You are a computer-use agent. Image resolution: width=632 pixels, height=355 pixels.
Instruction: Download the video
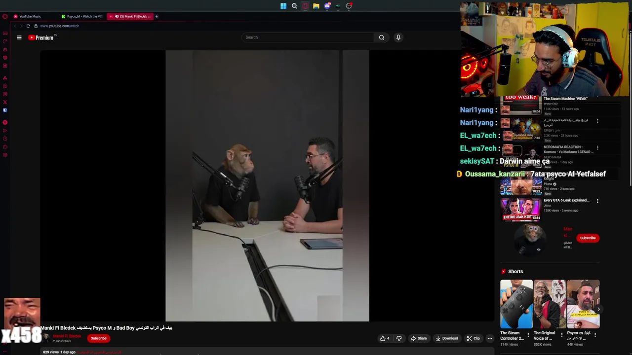click(x=447, y=338)
